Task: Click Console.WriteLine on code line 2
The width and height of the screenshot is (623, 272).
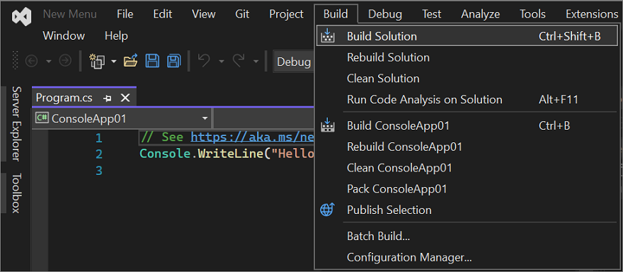Action: (x=202, y=154)
